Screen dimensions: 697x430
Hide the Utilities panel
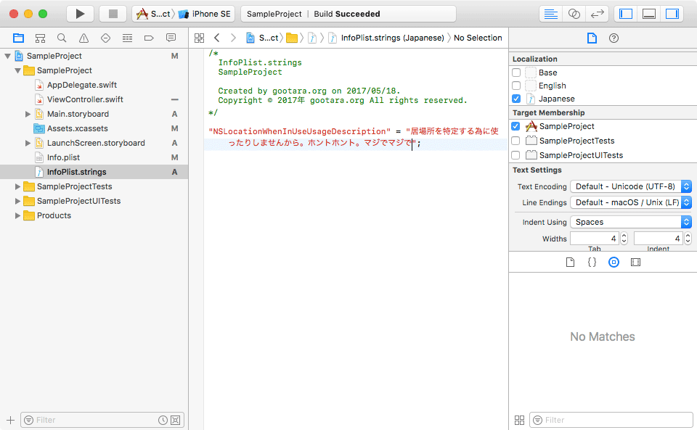coord(672,14)
